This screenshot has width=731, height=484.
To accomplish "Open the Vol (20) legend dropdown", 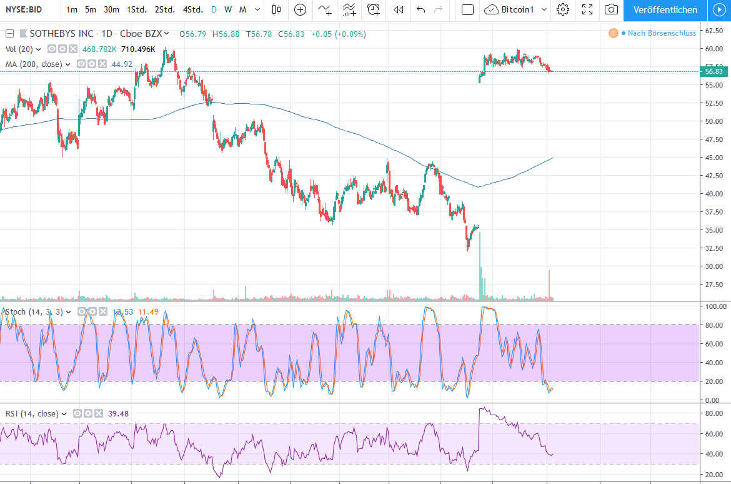I will pos(39,49).
